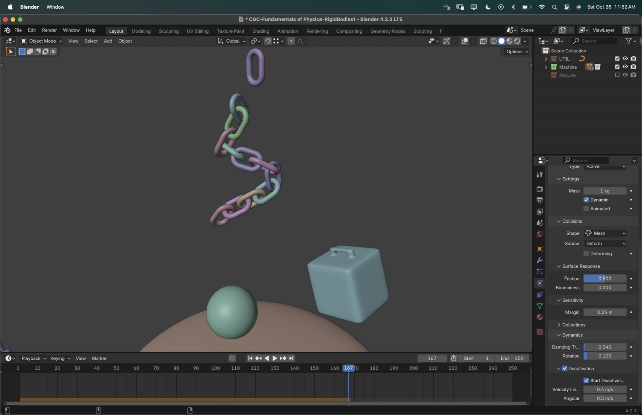Screen dimensions: 642x415
Task: Toggle UTIL collection exclude checkbox
Action: click(x=617, y=59)
